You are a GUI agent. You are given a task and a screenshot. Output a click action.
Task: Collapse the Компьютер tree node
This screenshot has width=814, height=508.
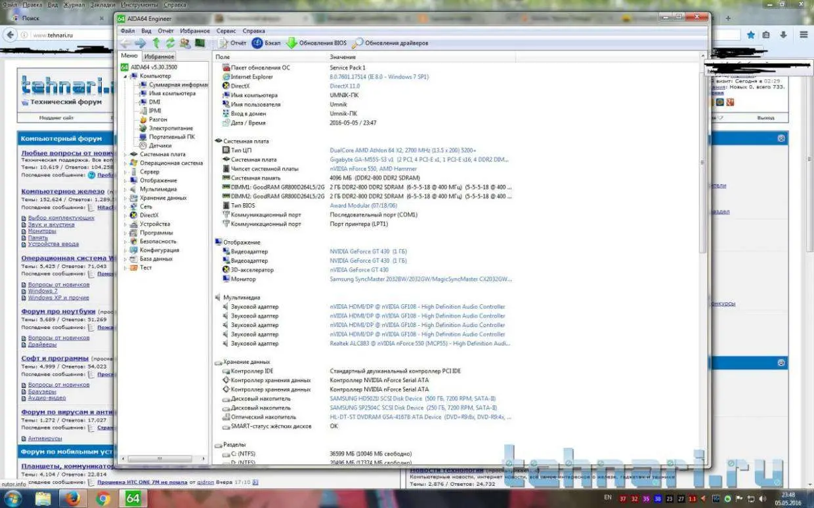pos(125,76)
